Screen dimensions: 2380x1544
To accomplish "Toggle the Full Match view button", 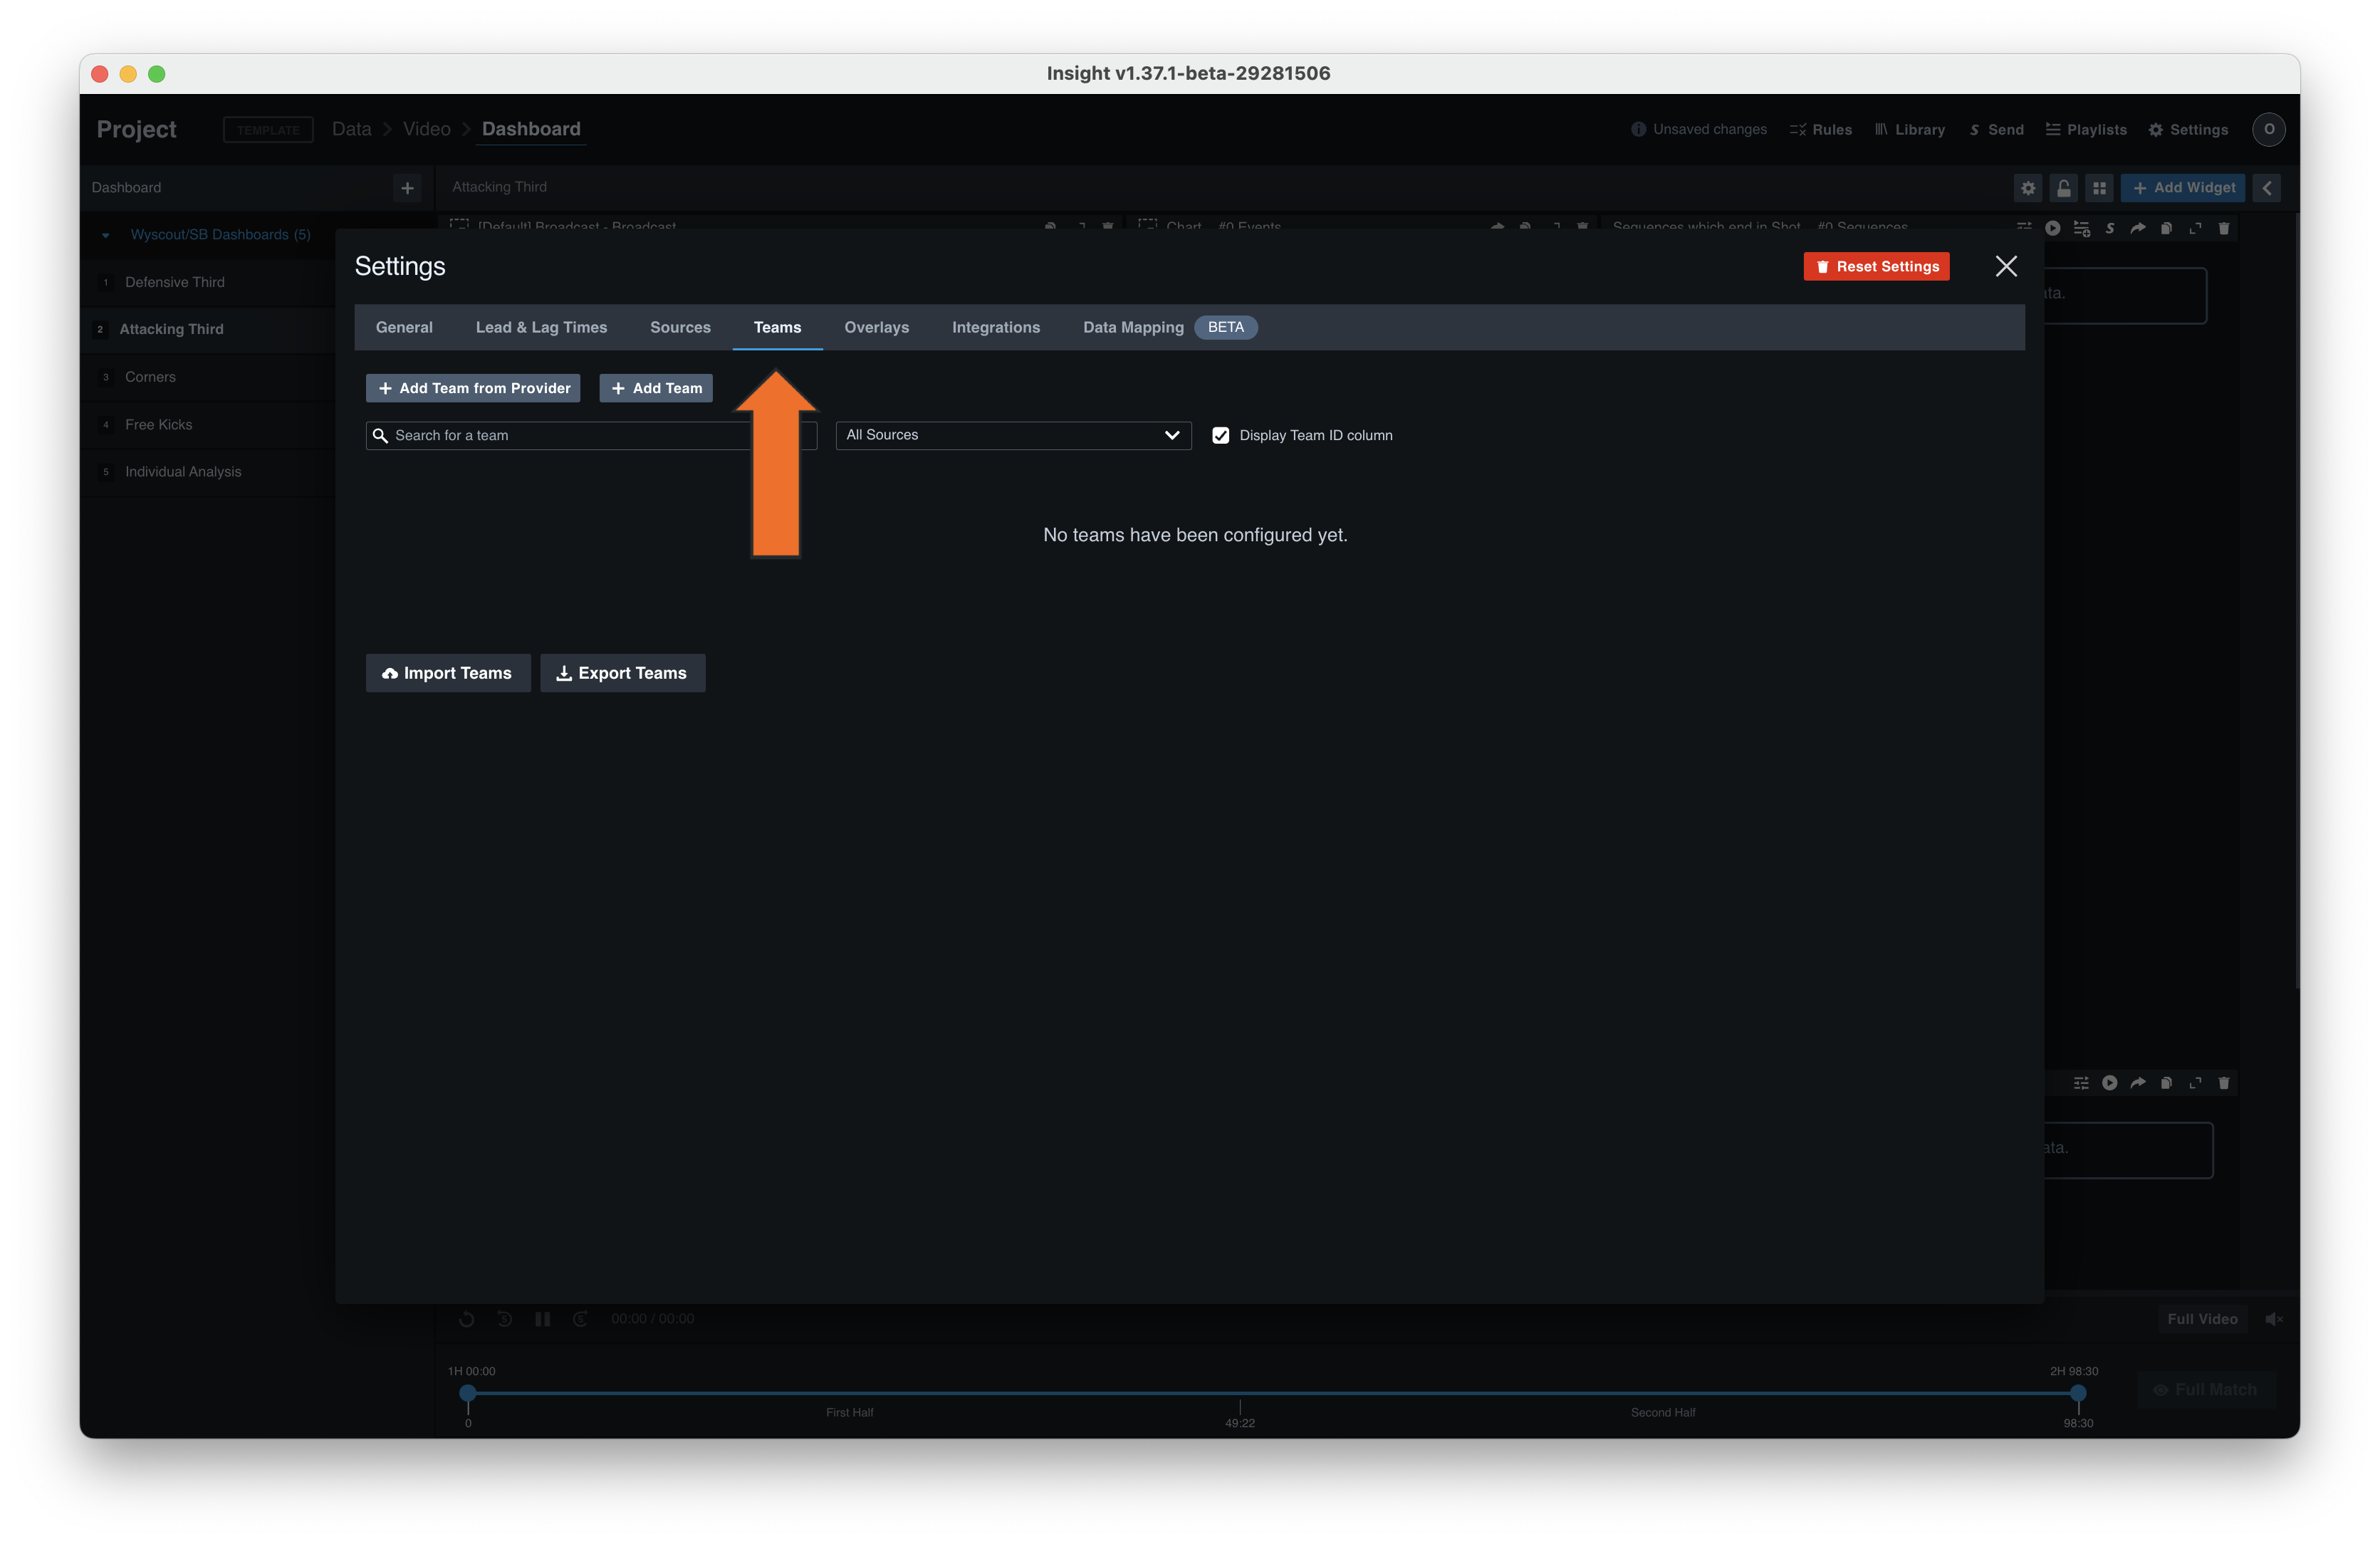I will pyautogui.click(x=2205, y=1390).
